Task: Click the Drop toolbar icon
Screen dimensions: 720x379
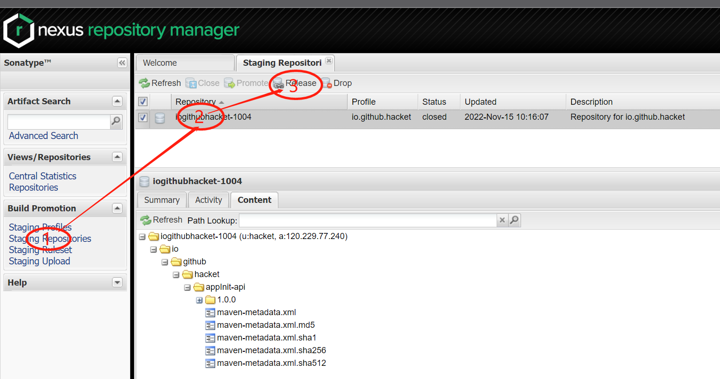Action: coord(327,83)
